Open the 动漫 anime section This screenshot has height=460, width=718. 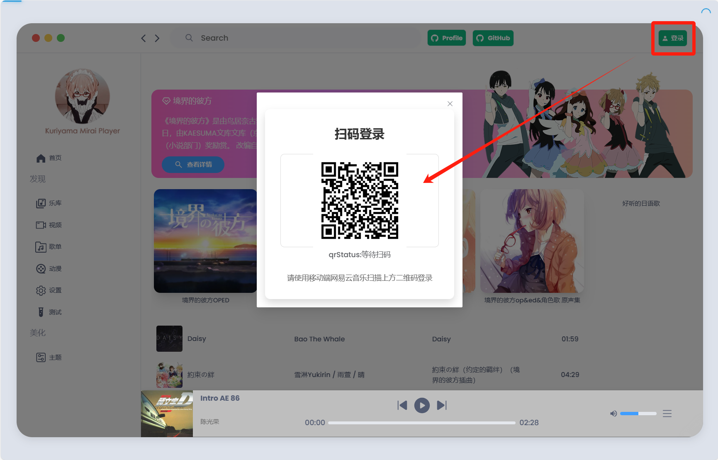pos(49,269)
